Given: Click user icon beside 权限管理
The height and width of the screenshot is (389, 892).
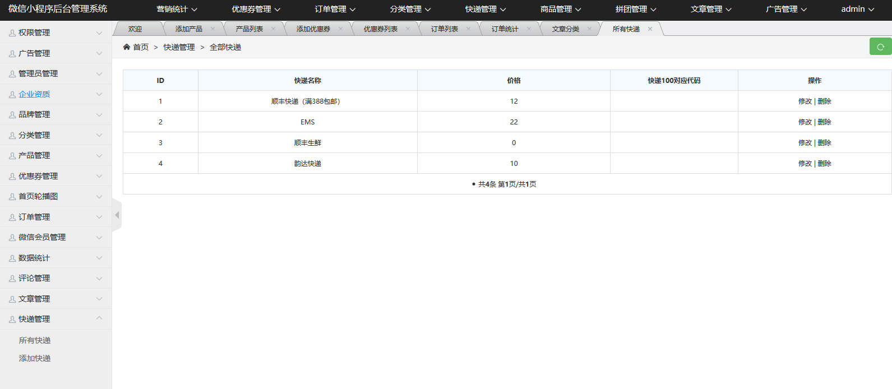Looking at the screenshot, I should coord(12,33).
